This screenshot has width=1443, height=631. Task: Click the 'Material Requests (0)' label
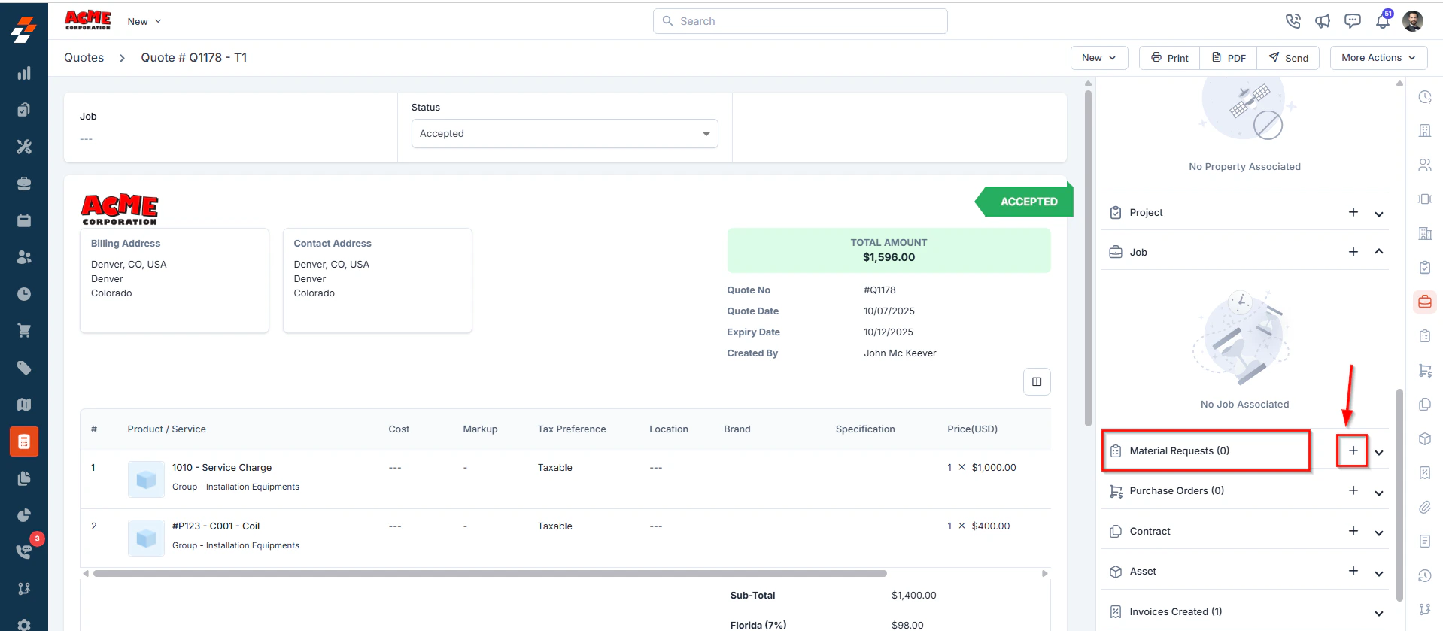1180,450
